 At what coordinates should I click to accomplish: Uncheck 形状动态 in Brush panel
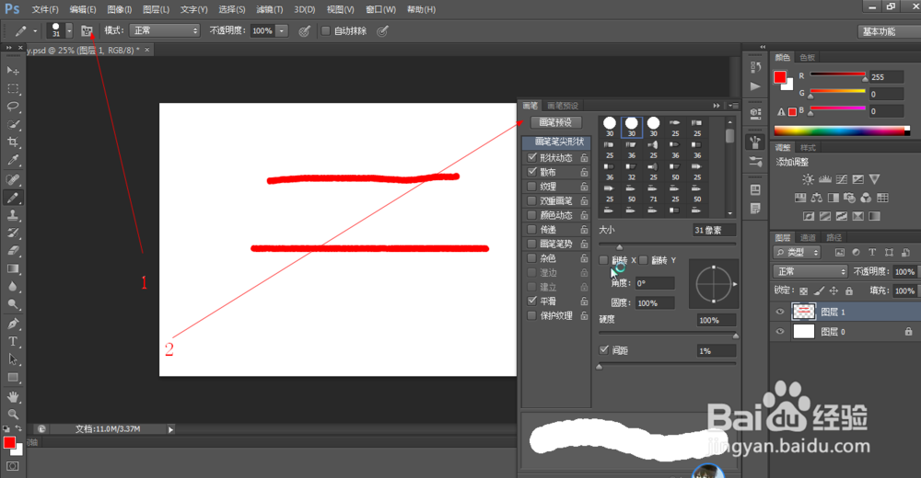[x=532, y=157]
